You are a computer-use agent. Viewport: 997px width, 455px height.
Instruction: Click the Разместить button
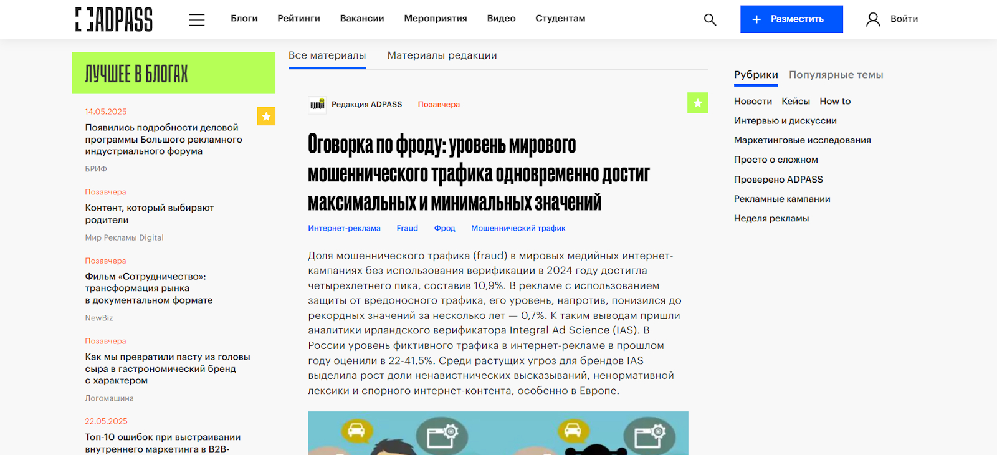791,19
